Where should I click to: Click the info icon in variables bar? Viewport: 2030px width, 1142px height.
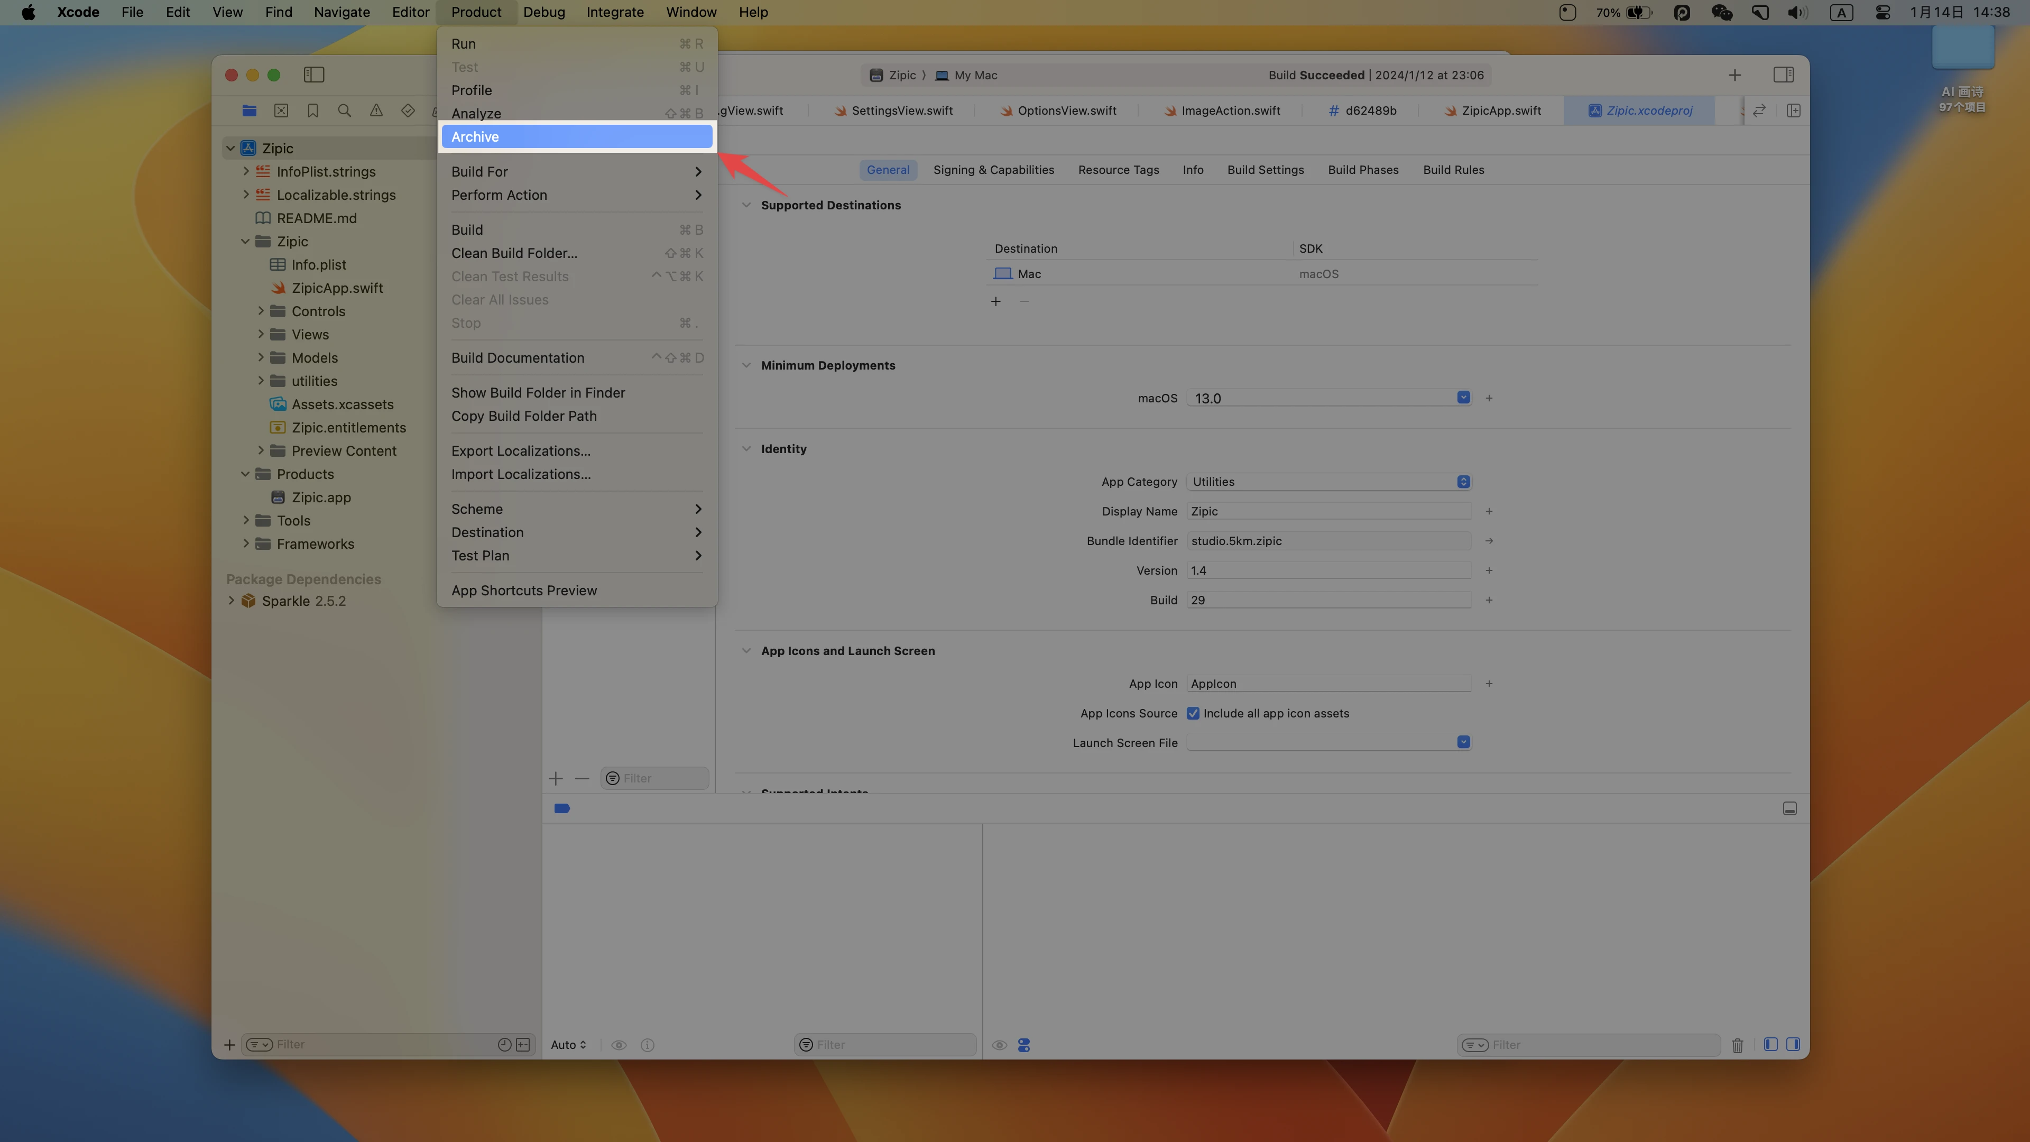(x=647, y=1045)
